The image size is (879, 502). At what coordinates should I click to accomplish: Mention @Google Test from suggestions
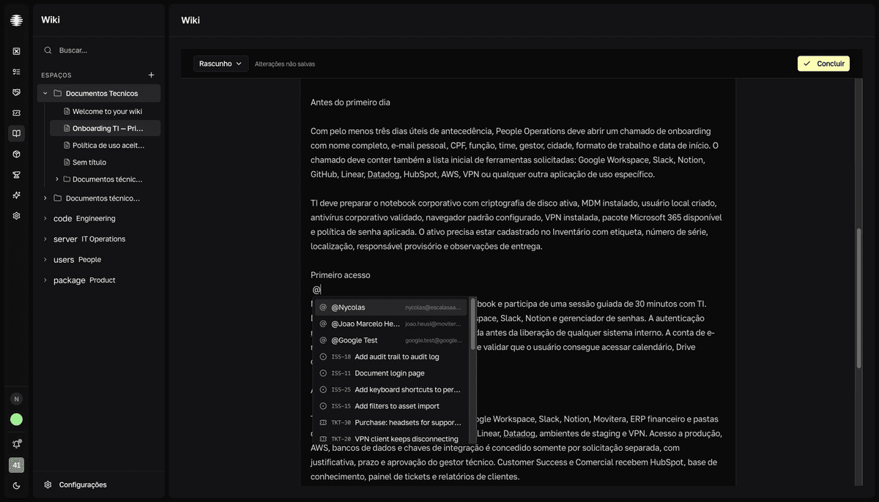tap(391, 340)
